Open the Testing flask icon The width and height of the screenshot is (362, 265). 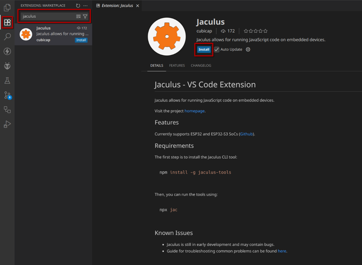tap(7, 81)
